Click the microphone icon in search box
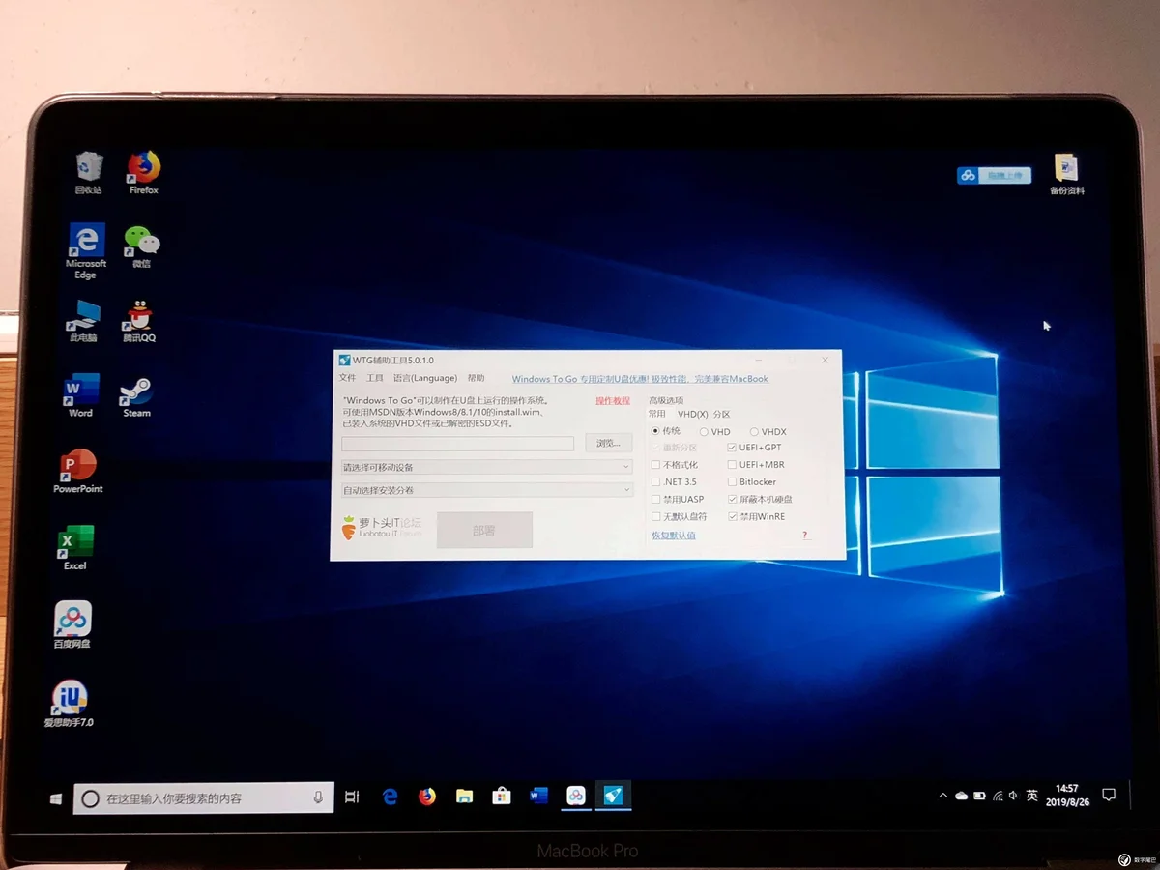Image resolution: width=1160 pixels, height=870 pixels. click(318, 797)
